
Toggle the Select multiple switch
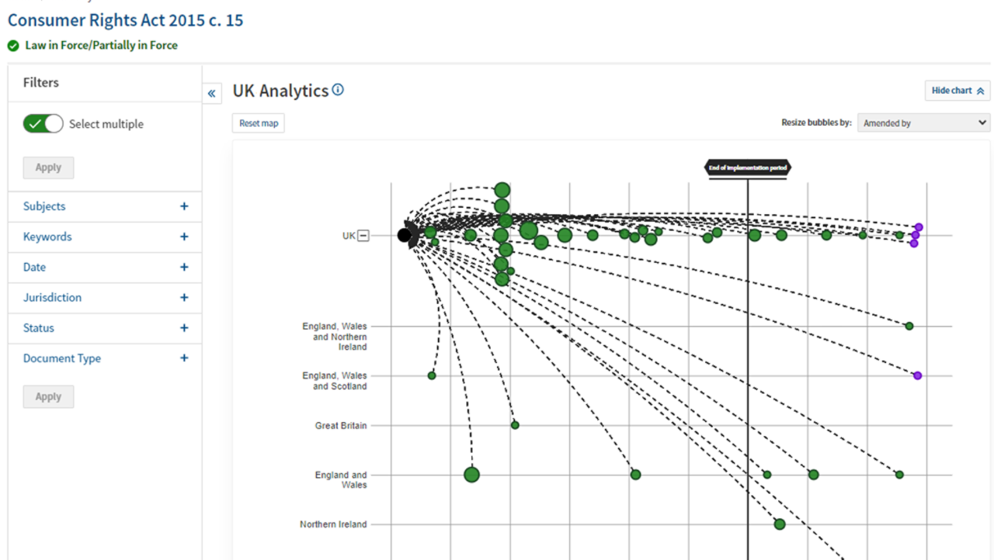coord(43,124)
